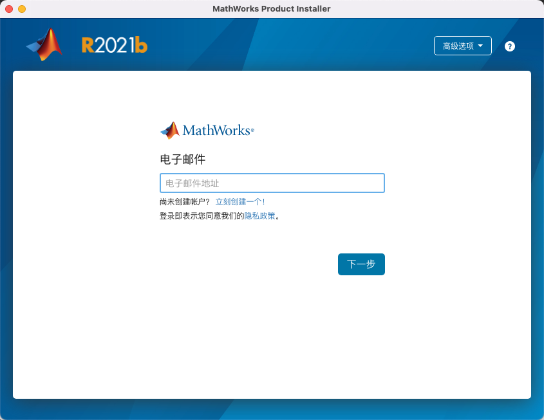Click the MathWorks Product Installer title bar
Screen dimensions: 544x420
[x=271, y=8]
